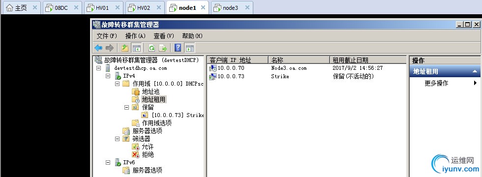482x177 pixels.
Task: Select 服务器选项 under IPv4
Action: click(x=147, y=131)
